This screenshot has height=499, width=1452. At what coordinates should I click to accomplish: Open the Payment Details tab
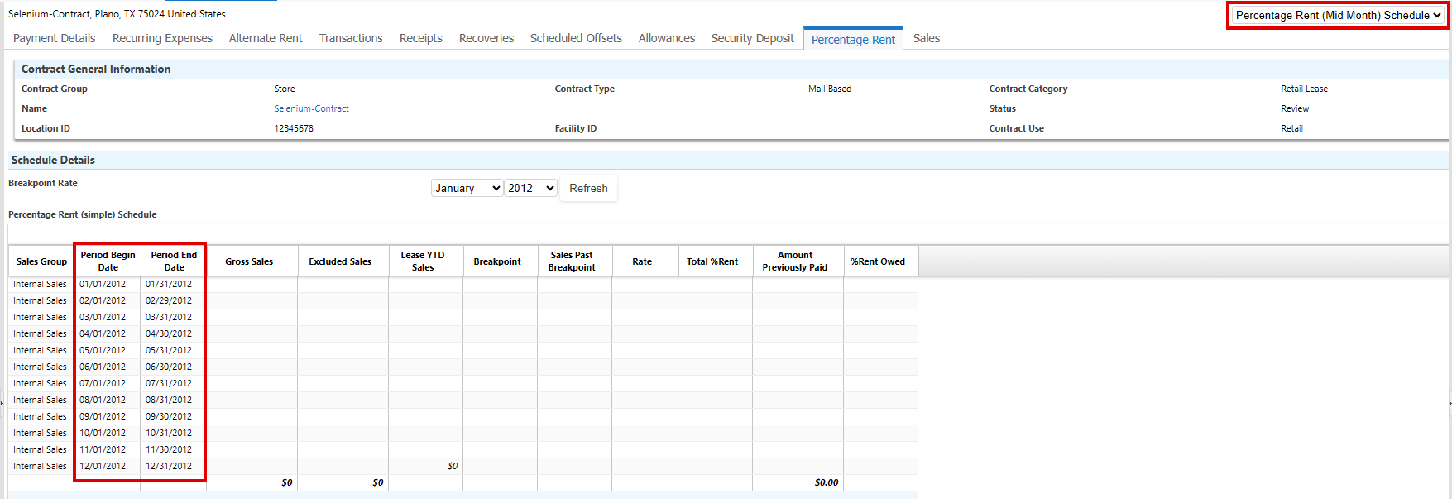pyautogui.click(x=54, y=38)
